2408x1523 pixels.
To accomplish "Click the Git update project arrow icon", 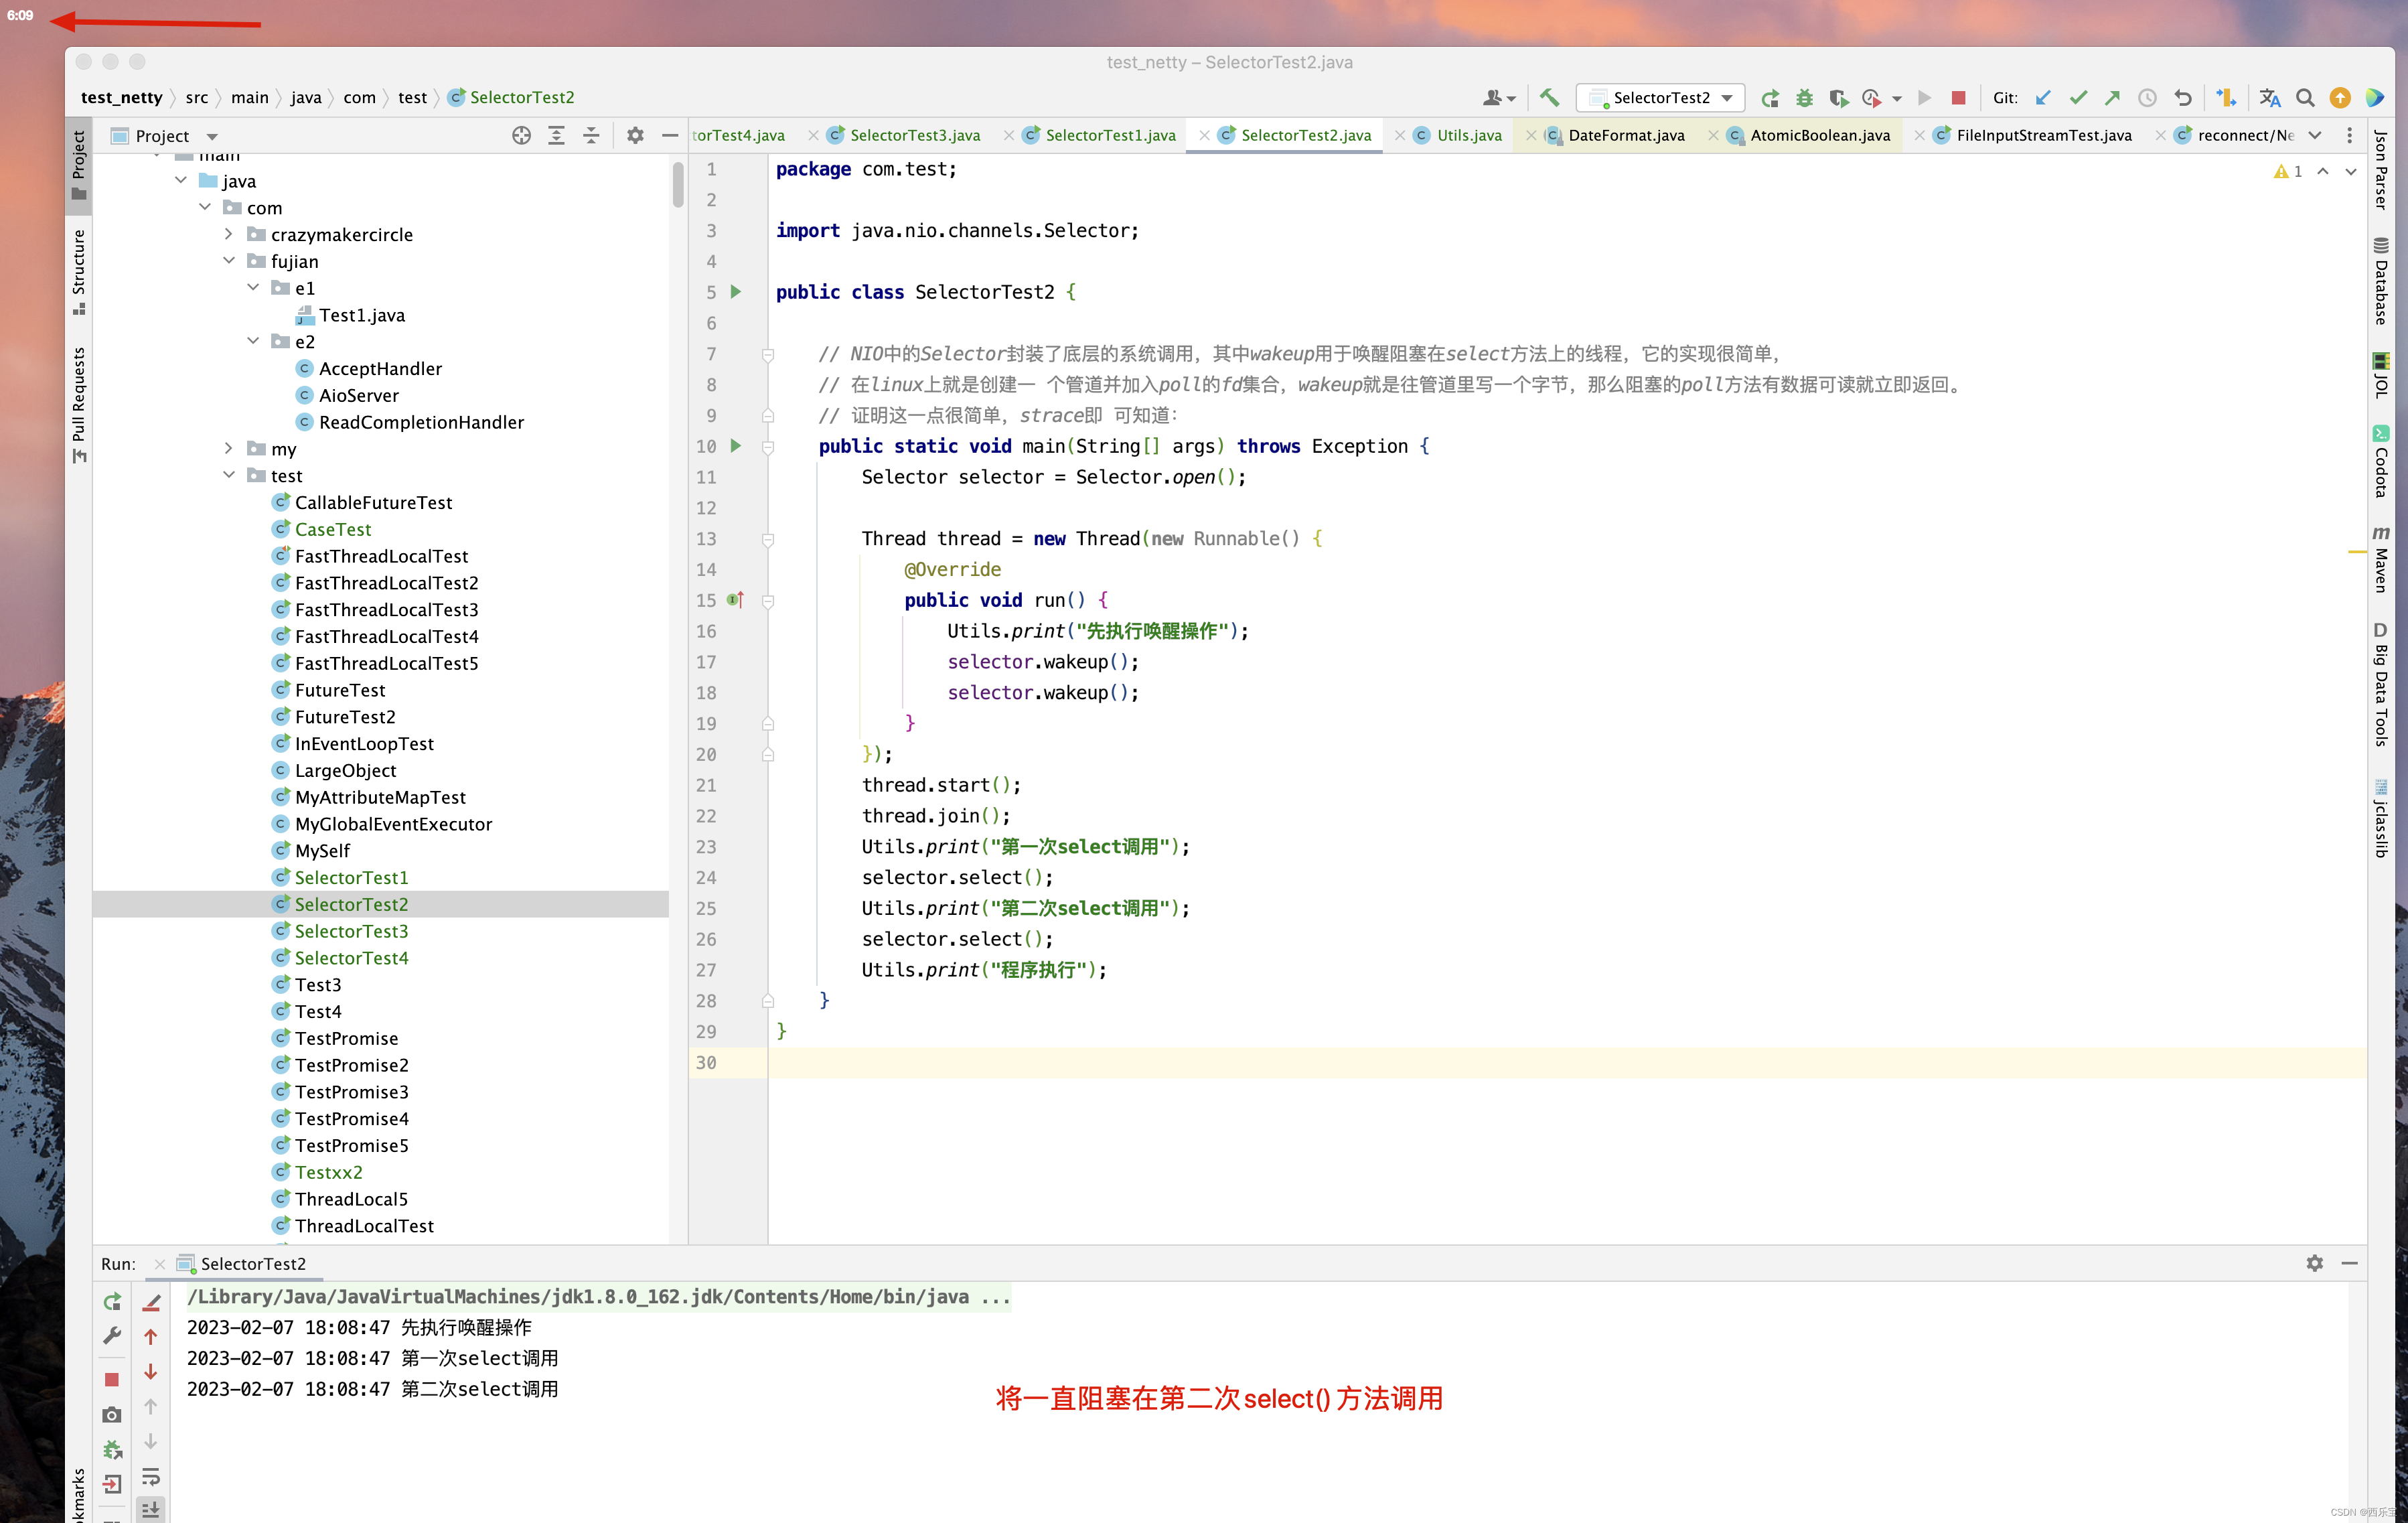I will [x=2043, y=97].
